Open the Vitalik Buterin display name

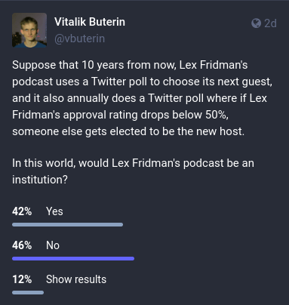[90, 22]
